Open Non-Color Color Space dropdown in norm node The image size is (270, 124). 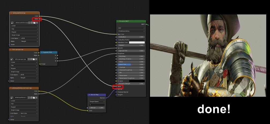click(x=29, y=113)
